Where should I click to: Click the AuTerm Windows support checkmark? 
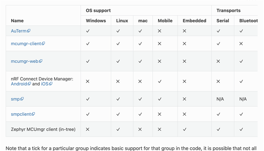[x=88, y=31]
